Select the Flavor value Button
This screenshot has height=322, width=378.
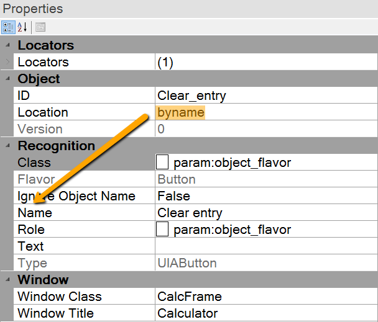click(176, 179)
